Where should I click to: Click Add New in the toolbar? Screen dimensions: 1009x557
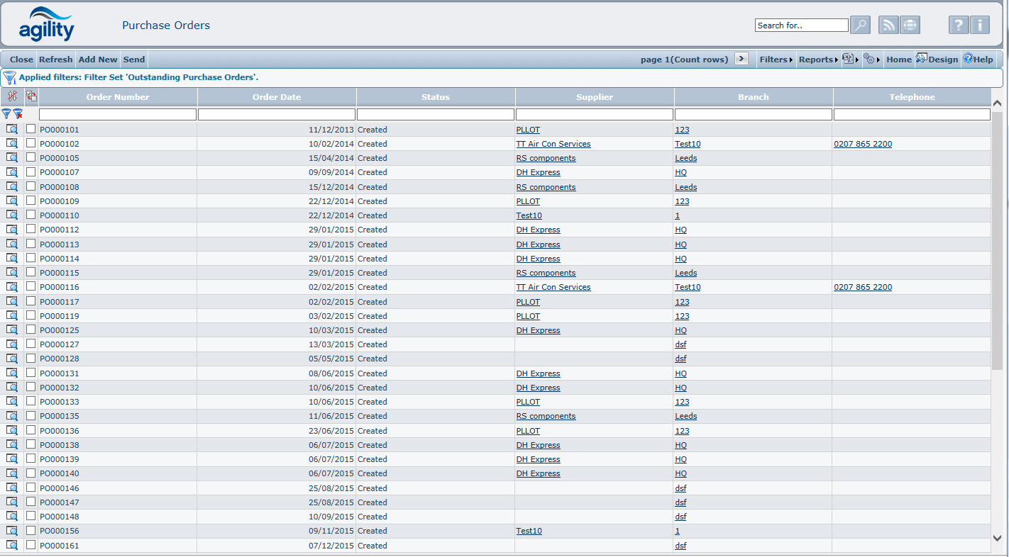[98, 60]
